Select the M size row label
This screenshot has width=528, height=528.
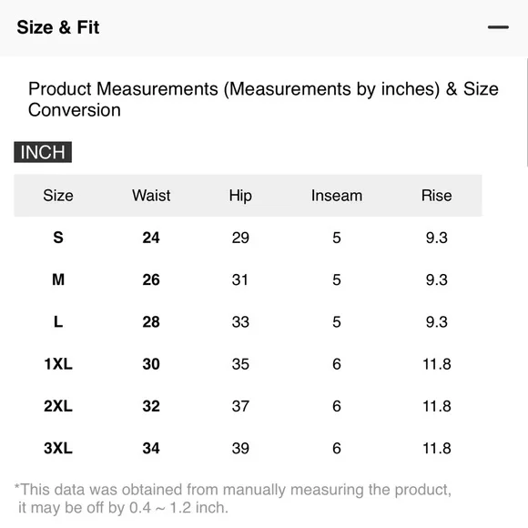point(58,279)
